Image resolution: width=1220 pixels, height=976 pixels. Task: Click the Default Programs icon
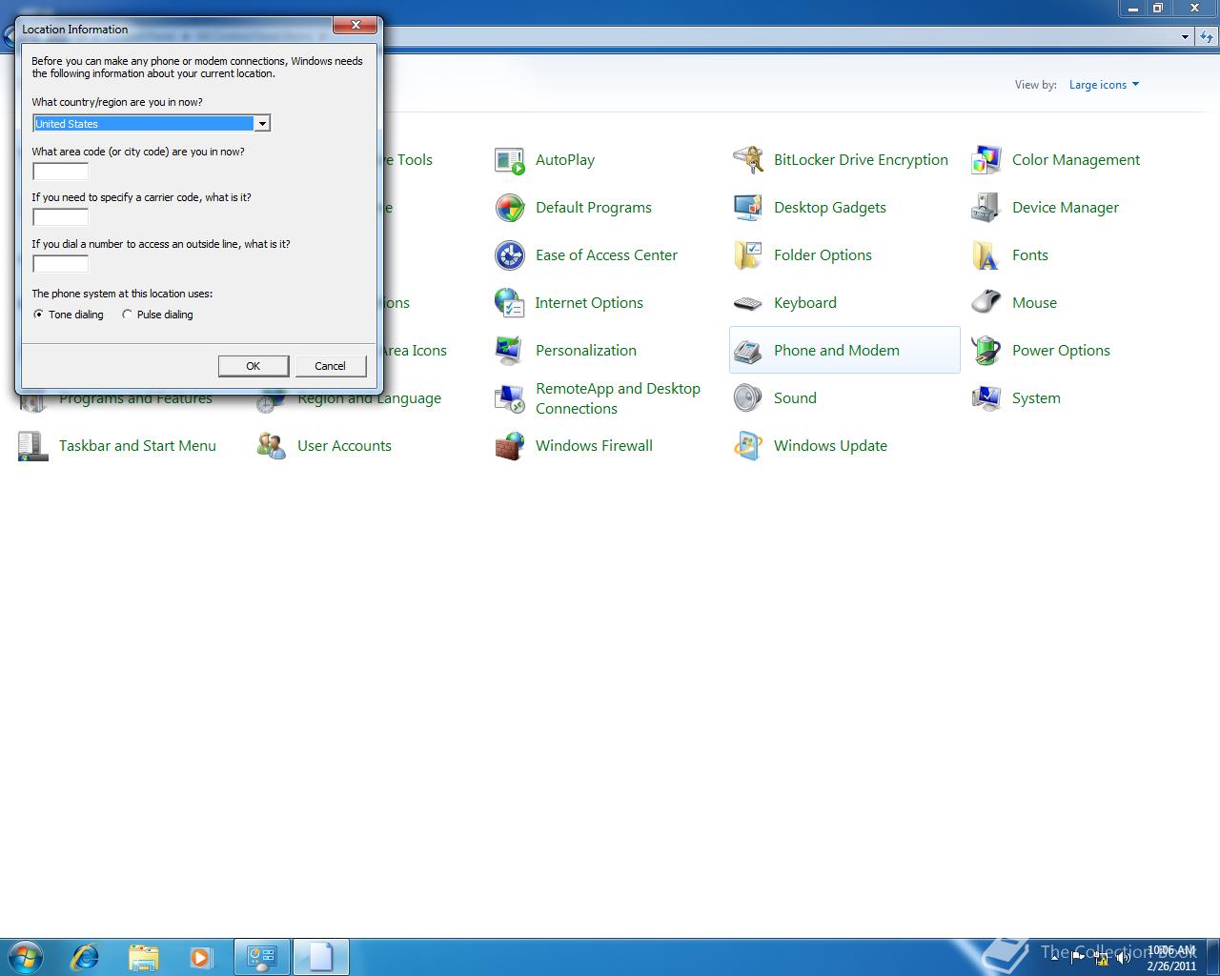[x=510, y=208]
